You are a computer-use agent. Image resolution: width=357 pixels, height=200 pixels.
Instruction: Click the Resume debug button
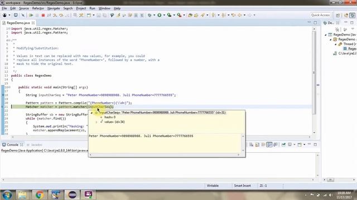pos(31,15)
